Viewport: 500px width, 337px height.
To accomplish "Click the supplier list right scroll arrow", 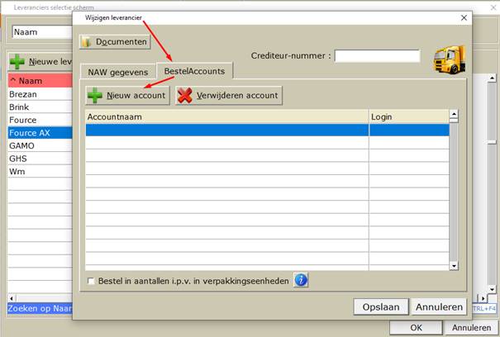I will click(x=483, y=298).
